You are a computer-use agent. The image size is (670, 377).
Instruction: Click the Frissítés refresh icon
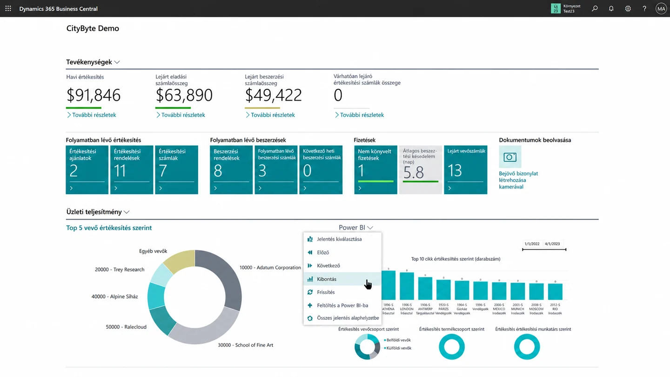tap(310, 292)
